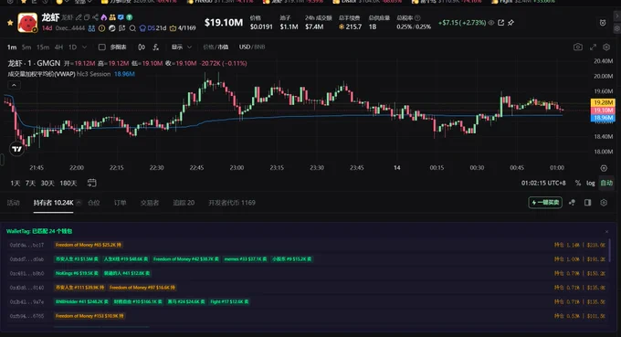Image resolution: width=621 pixels, height=337 pixels.
Task: Toggle the side panel layout icon
Action: tap(588, 203)
